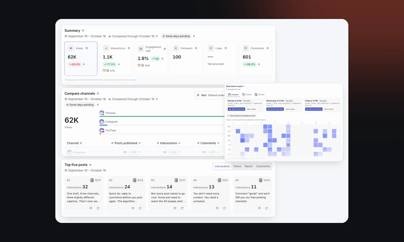Switch top posts to the Reach tab
The image size is (404, 242).
pyautogui.click(x=249, y=166)
